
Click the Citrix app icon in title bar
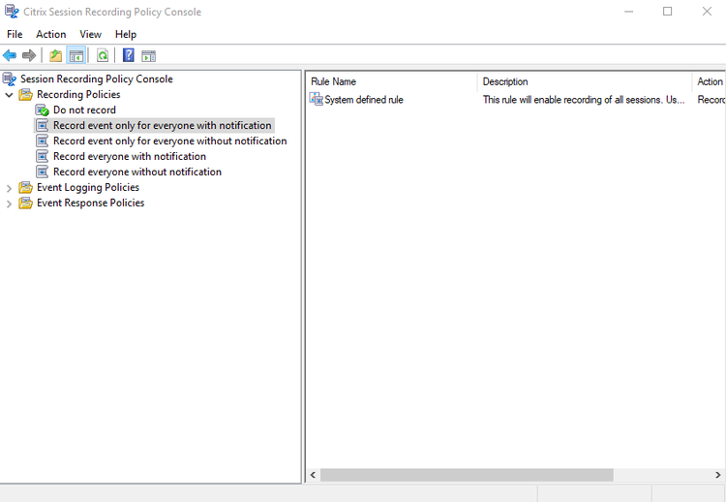pyautogui.click(x=12, y=11)
